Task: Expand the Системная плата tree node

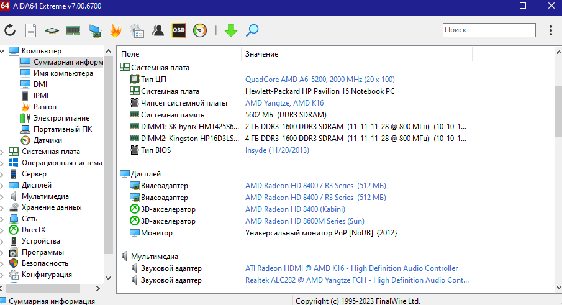Action: click(x=2, y=152)
